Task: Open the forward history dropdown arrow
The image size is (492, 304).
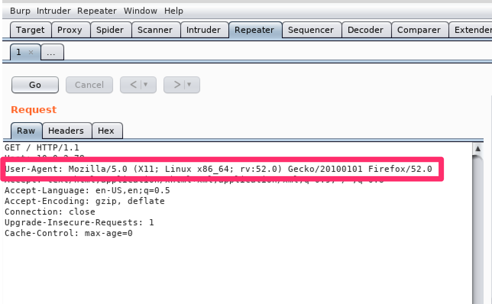Action: pyautogui.click(x=189, y=85)
